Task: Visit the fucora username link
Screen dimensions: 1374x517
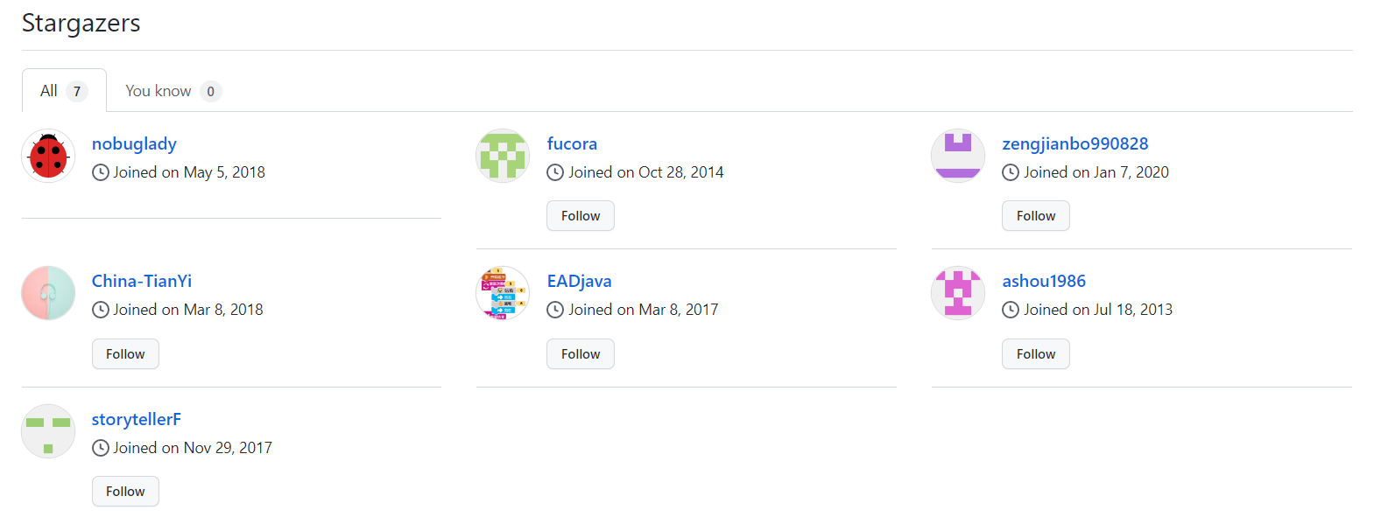Action: pos(572,143)
